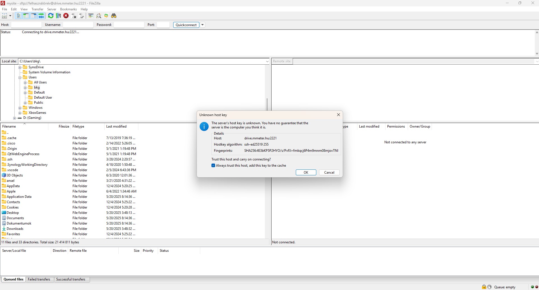Click the D: (Gaming) drive icon
Viewport: 539px width, 290px height.
click(20, 118)
